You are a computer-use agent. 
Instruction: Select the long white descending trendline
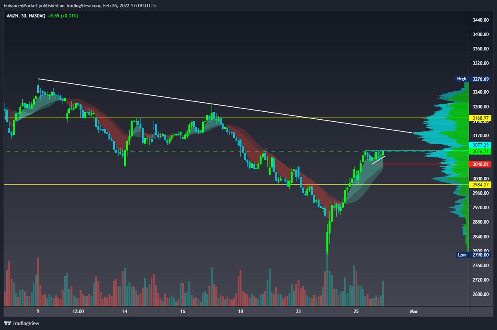[x=224, y=106]
